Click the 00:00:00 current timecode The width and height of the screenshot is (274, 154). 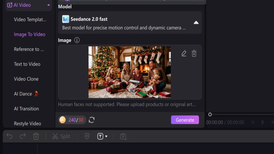pos(214,123)
